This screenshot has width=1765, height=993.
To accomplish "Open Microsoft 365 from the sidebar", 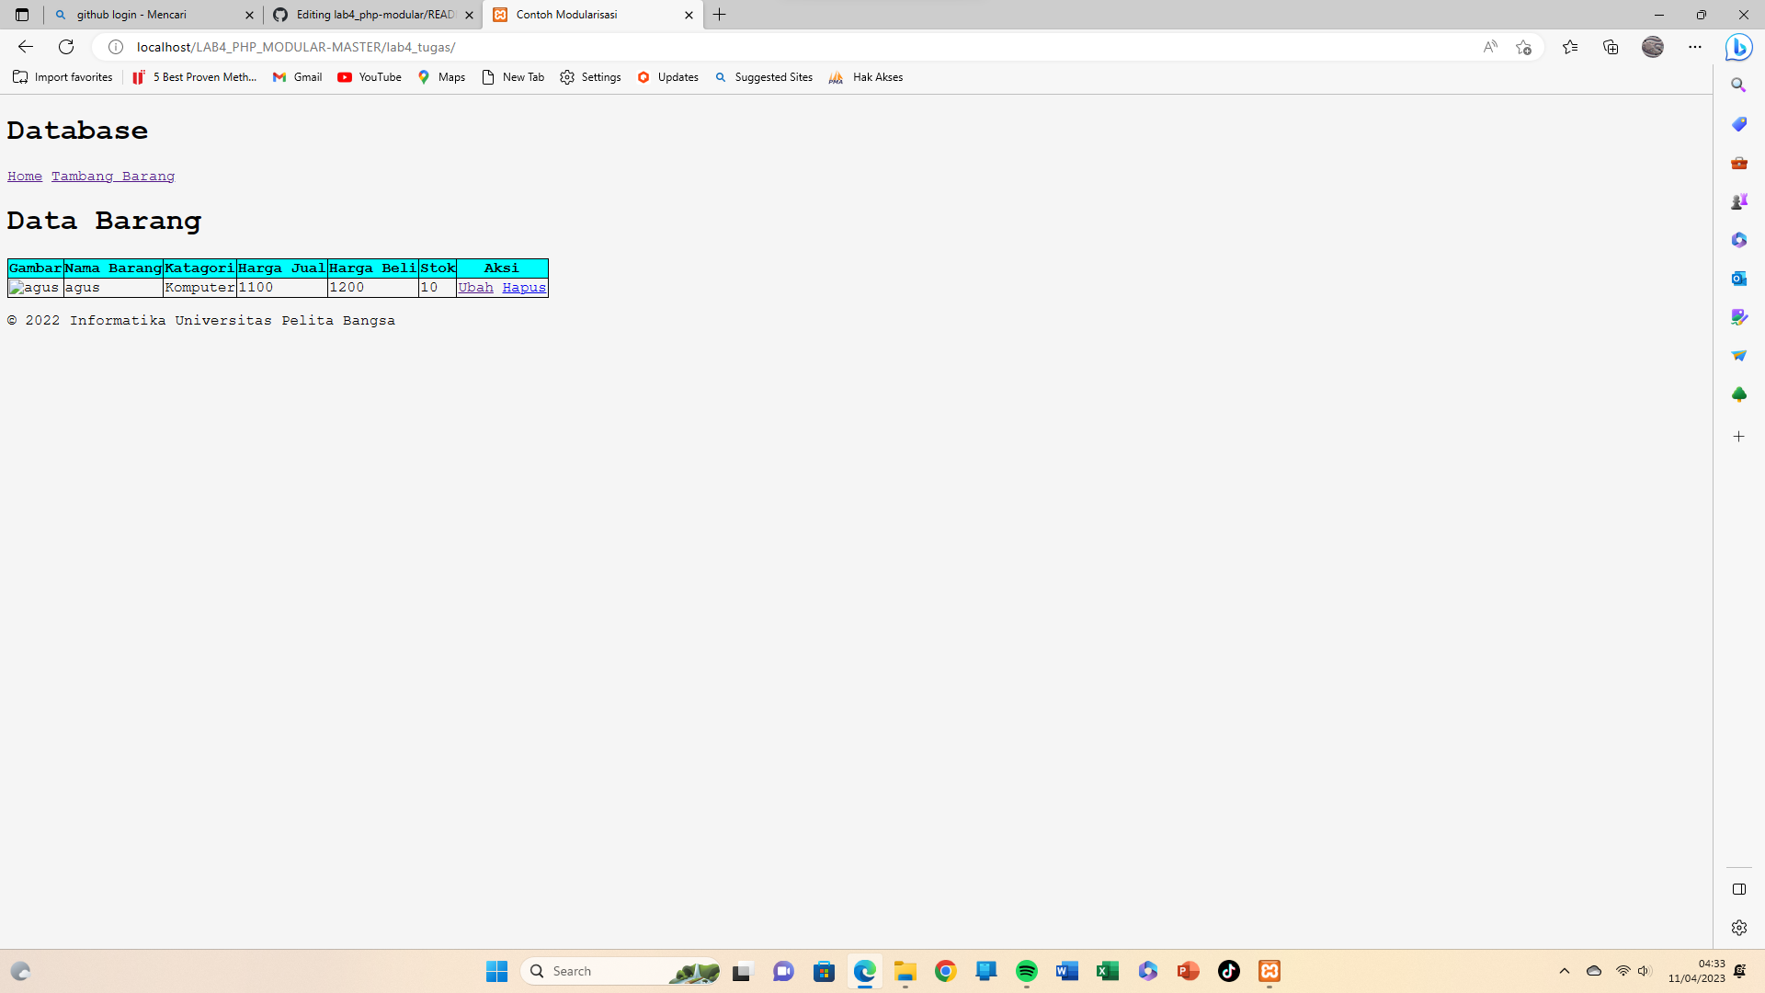I will coord(1740,240).
